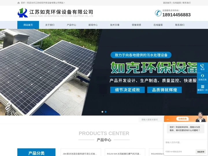Go to 网站首页 nav tab

28,25
